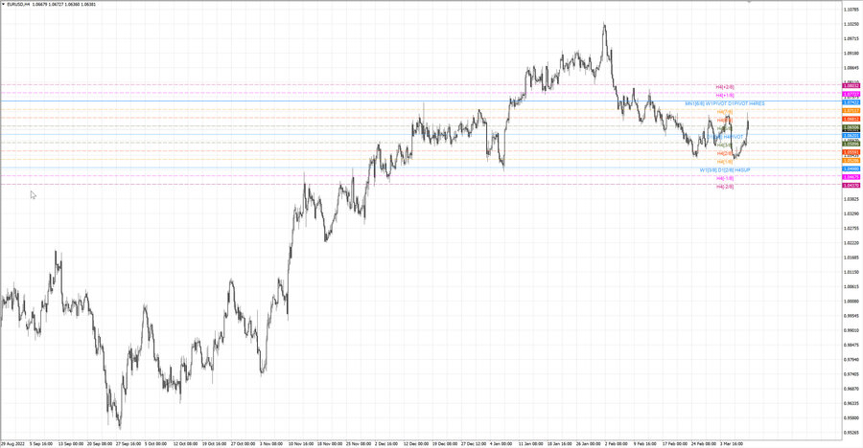Click the 4 Jan 00:00 time label
863x448 pixels.
(x=501, y=443)
